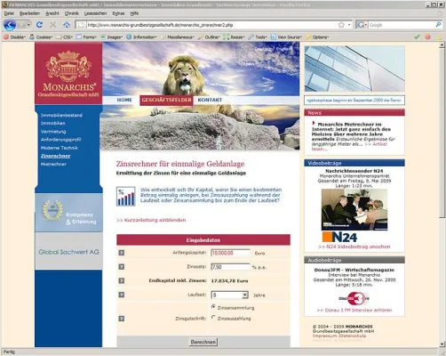Open the Chronik menu
Image resolution: width=446 pixels, height=356 pixels.
pyautogui.click(x=72, y=13)
